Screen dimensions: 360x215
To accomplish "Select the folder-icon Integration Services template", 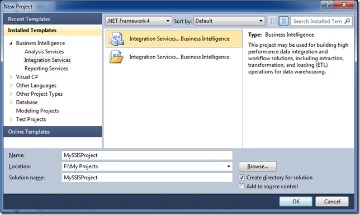I will pos(116,57).
